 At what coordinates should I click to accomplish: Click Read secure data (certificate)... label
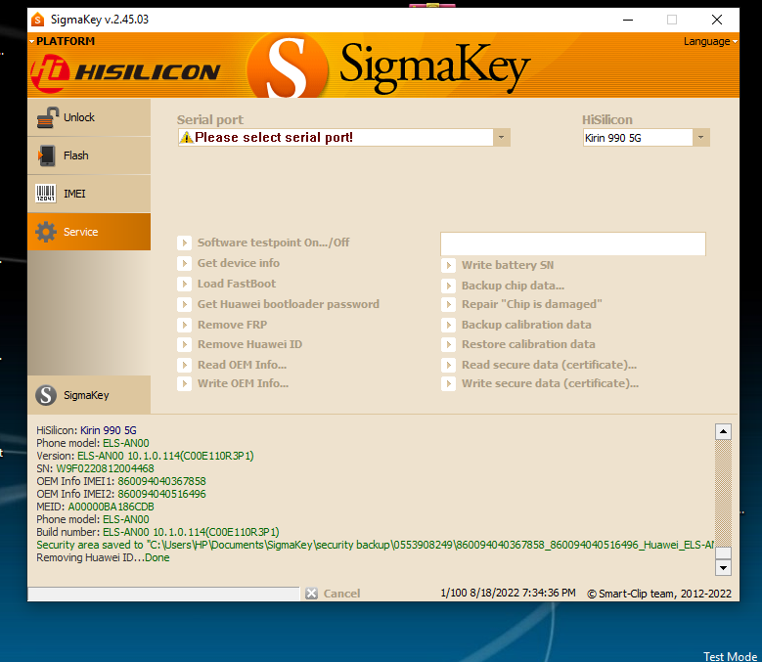[549, 365]
